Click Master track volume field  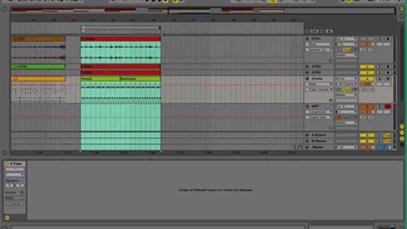(x=367, y=147)
